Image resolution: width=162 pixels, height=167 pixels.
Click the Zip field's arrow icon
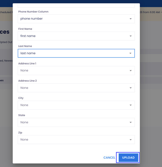click(x=131, y=140)
